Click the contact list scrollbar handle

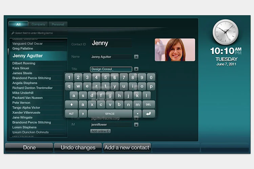click(x=8, y=51)
